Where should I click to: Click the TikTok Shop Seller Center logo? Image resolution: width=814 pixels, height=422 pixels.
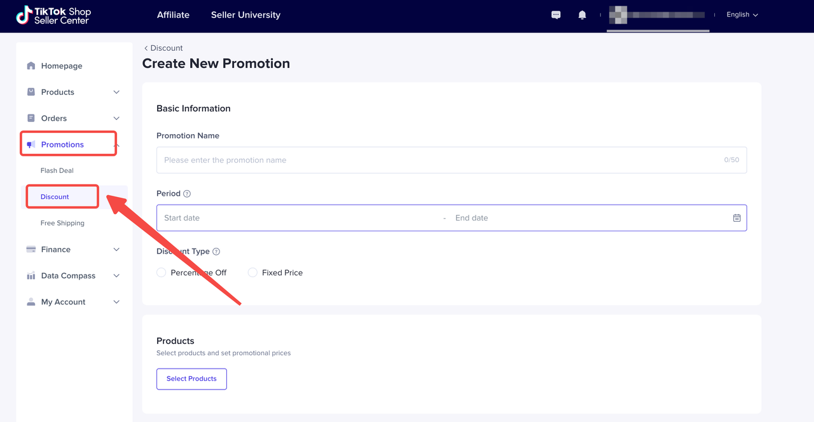53,16
